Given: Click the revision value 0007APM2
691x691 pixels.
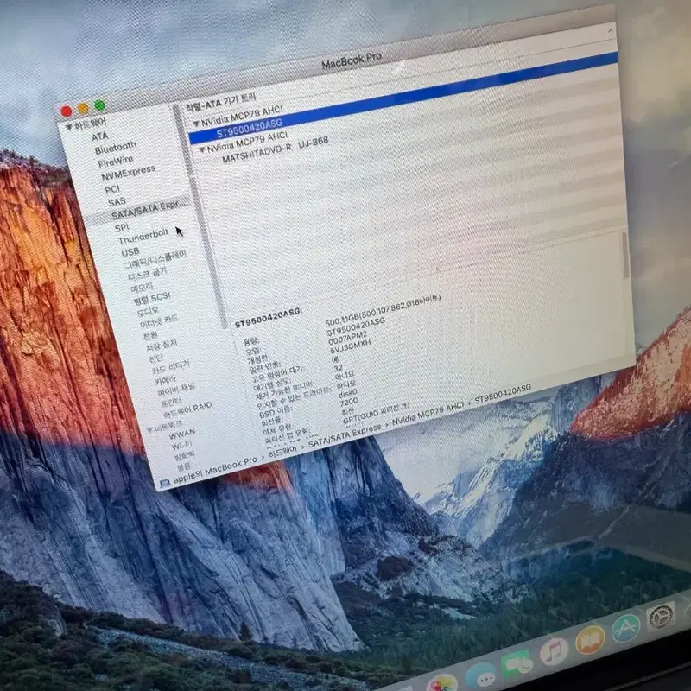Looking at the screenshot, I should click(x=347, y=338).
